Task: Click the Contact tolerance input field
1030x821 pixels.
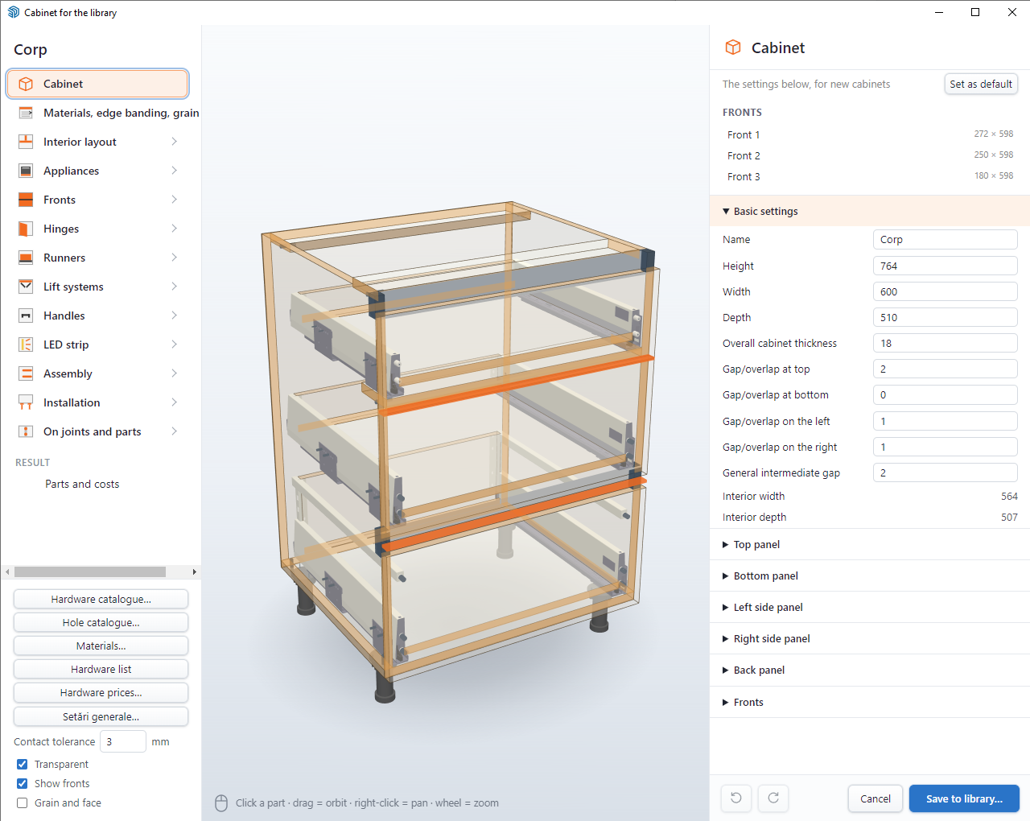Action: pyautogui.click(x=122, y=741)
